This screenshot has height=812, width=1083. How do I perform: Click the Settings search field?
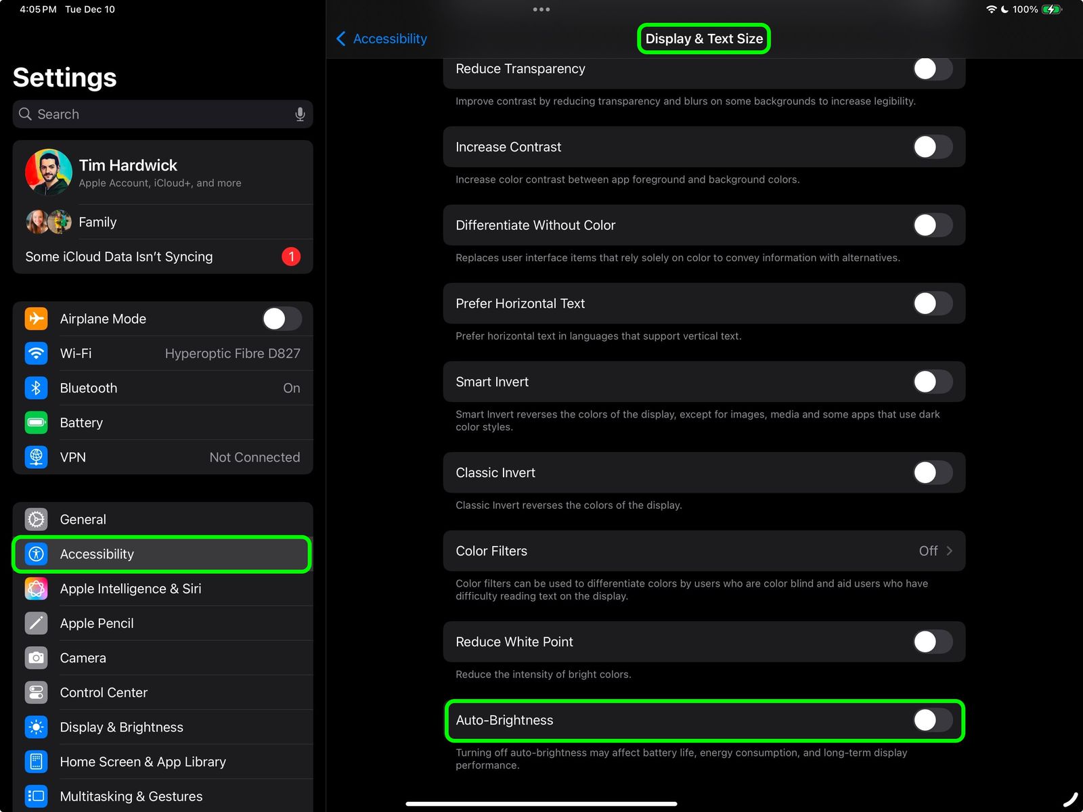point(135,114)
